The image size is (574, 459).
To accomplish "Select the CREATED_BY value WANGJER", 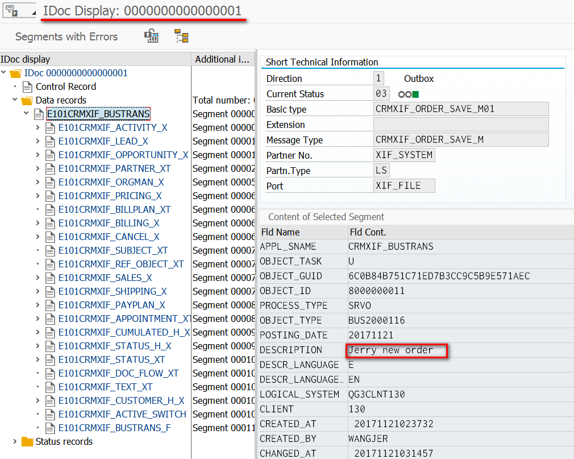I will tap(368, 439).
